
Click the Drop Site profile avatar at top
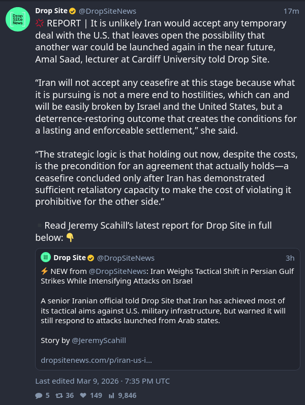point(17,20)
